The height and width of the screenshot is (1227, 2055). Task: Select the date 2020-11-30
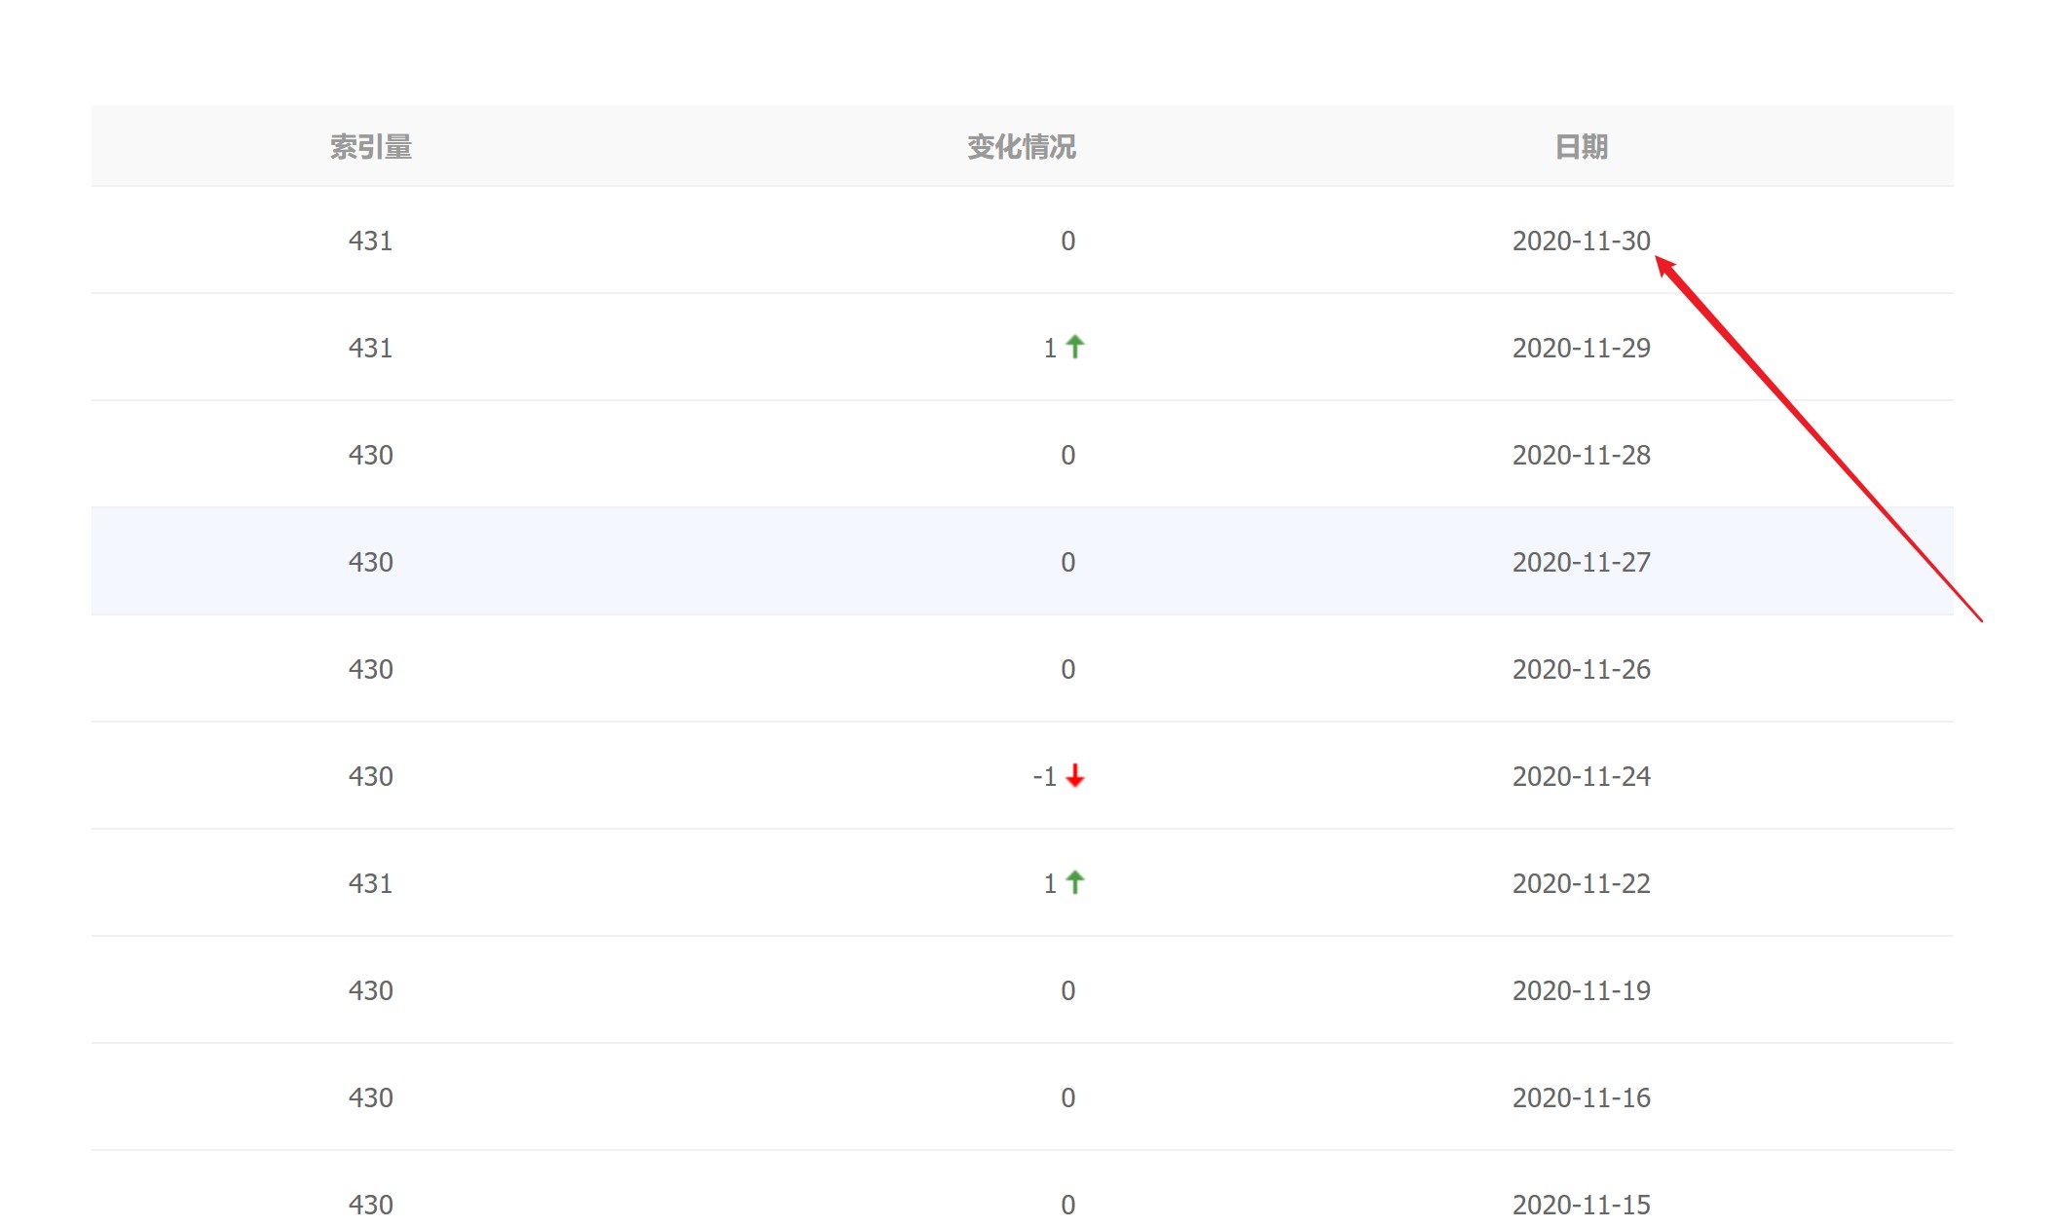pos(1581,241)
